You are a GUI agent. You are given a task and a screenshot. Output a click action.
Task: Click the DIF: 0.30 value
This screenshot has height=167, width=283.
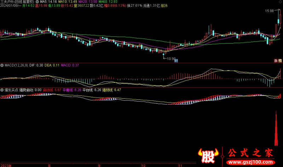point(36,65)
